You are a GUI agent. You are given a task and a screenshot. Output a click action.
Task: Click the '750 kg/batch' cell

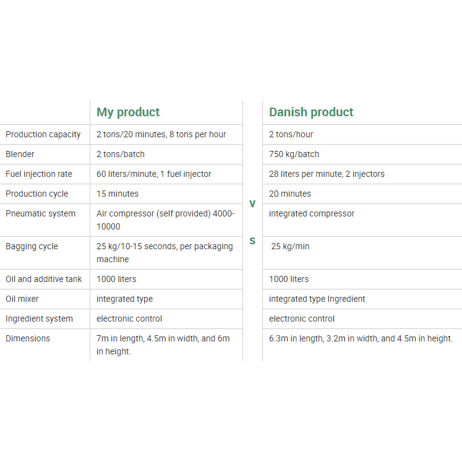[x=294, y=154]
